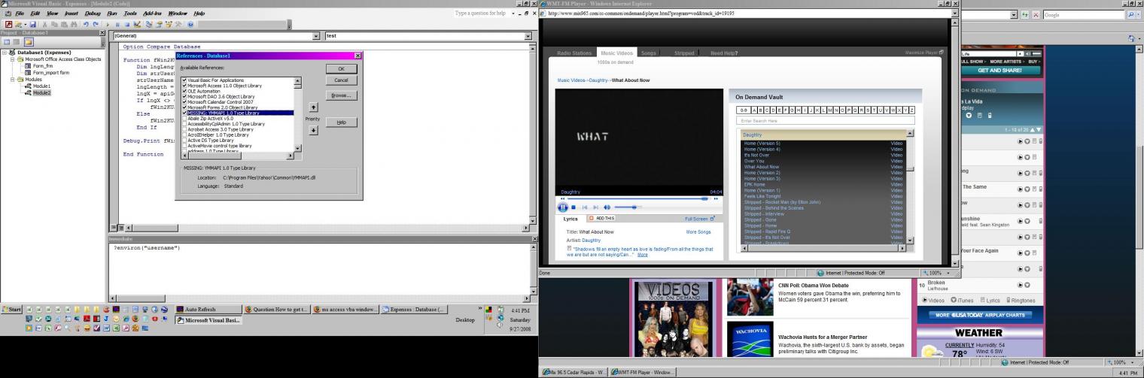The image size is (1144, 378).
Task: Switch to Radio Stations tab in player
Action: 574,53
